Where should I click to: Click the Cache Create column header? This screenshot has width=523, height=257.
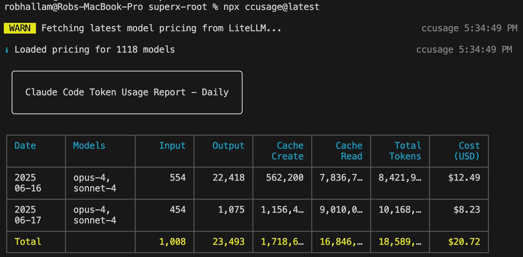coord(287,151)
